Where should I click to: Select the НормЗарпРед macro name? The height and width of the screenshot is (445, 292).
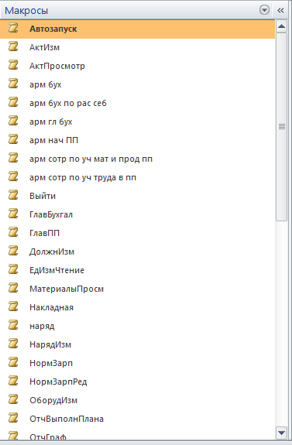point(58,382)
